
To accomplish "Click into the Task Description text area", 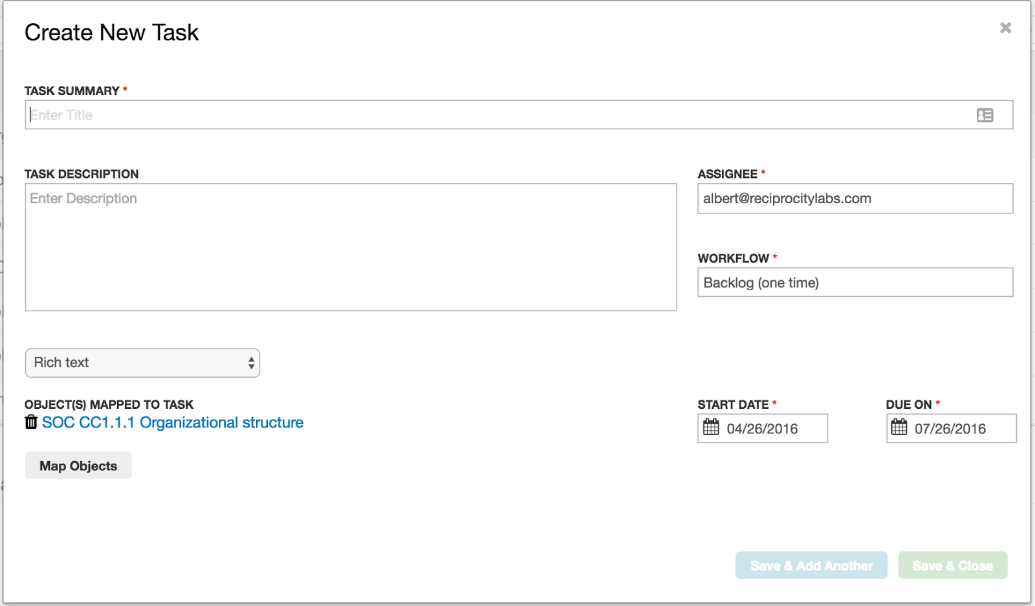I will point(351,247).
